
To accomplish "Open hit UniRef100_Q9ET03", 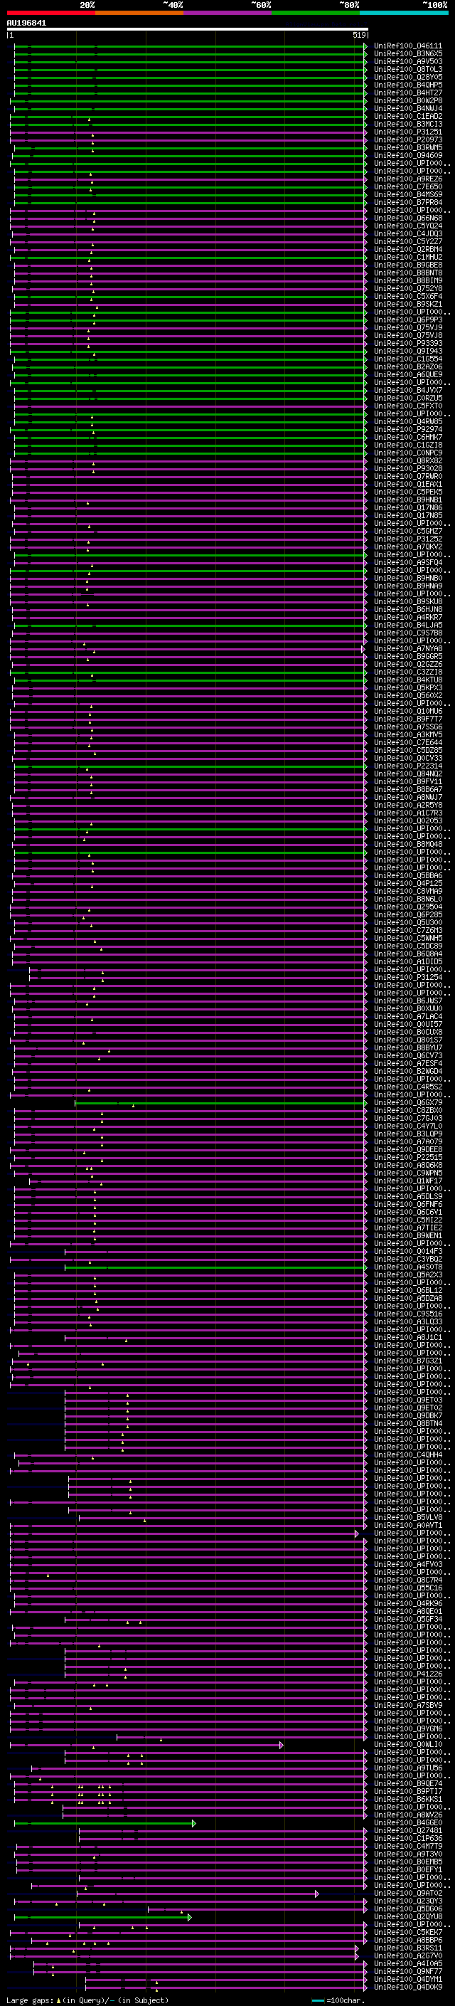I will [x=408, y=1400].
